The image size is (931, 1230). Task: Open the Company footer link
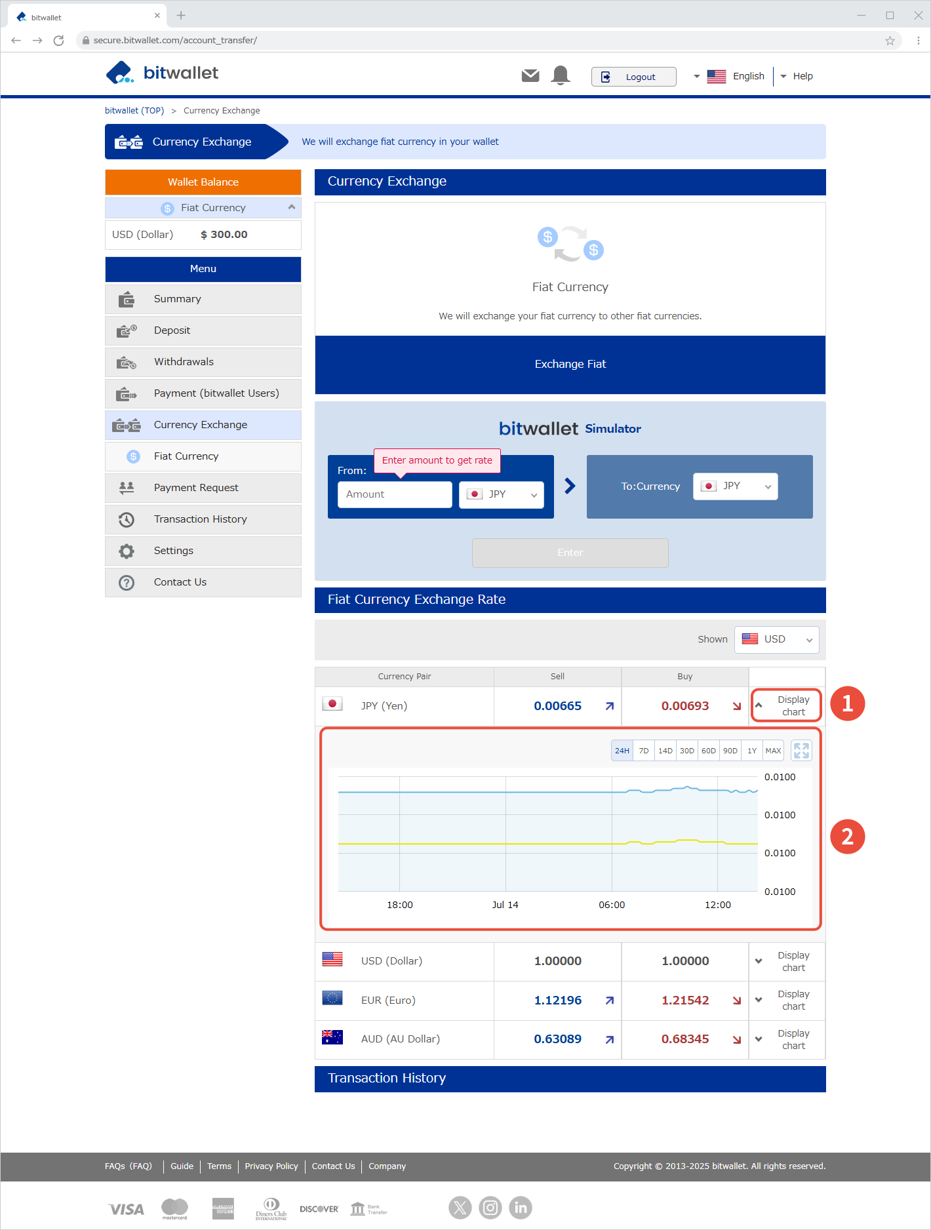point(387,1166)
